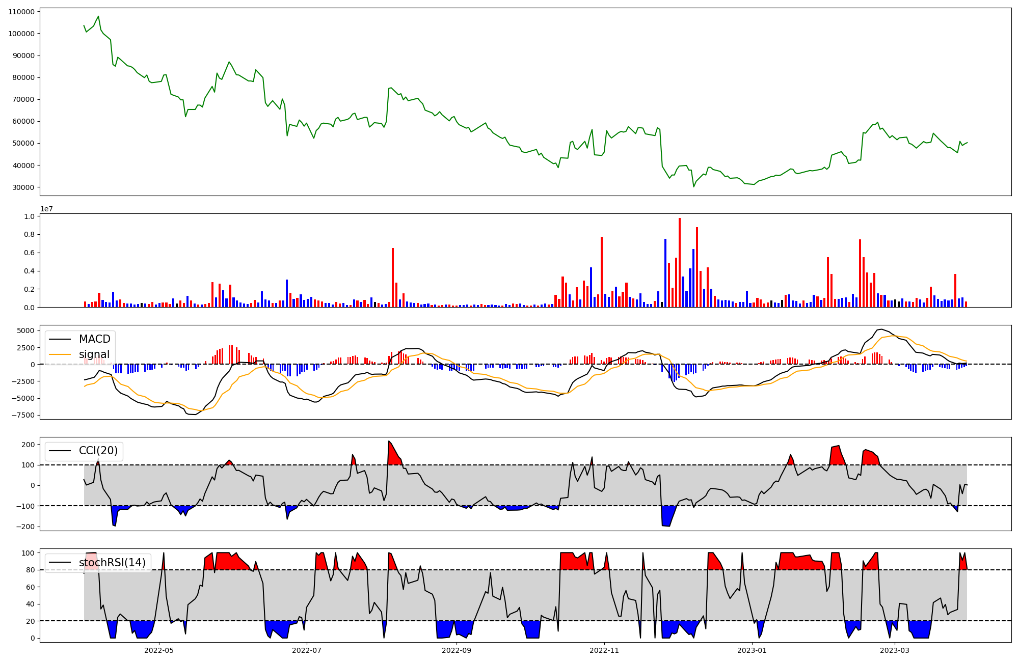The height and width of the screenshot is (662, 1019).
Task: Click the -7500 MACD axis tick label
Action: point(23,415)
